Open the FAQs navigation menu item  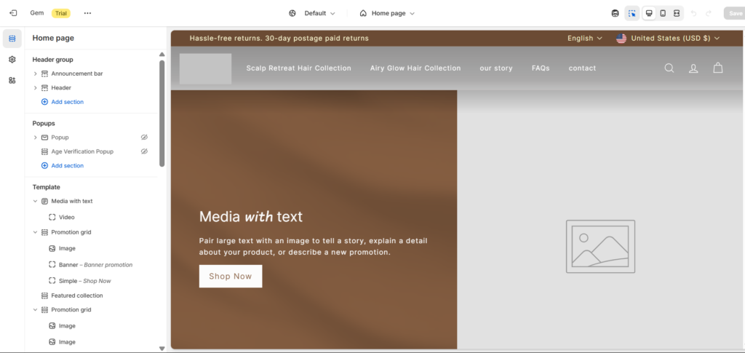pos(541,68)
